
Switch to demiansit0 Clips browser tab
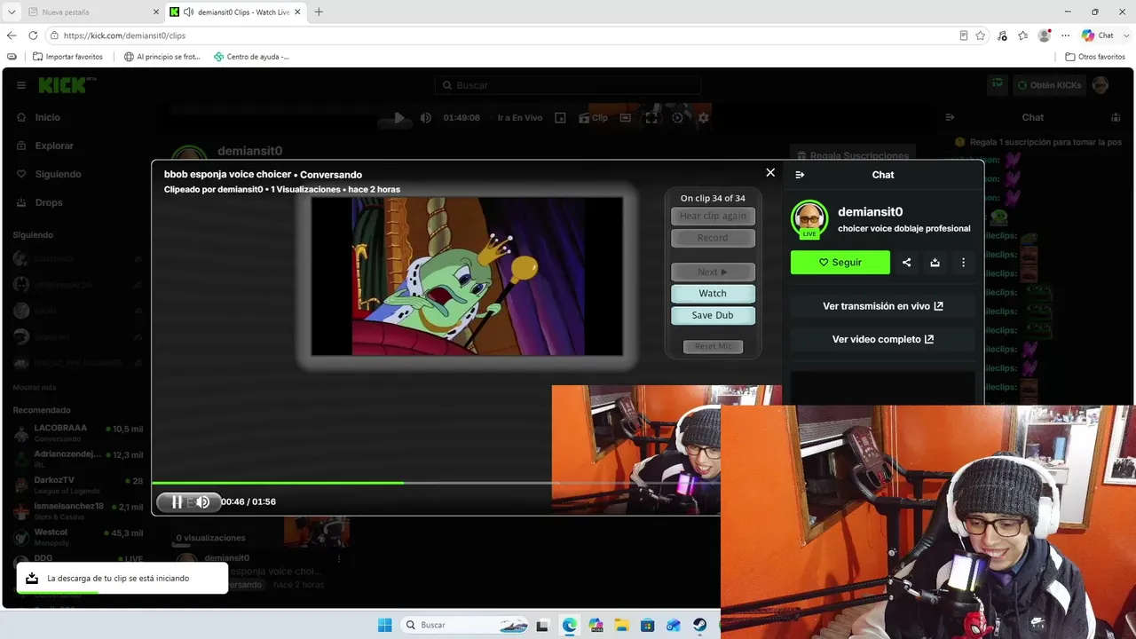click(x=235, y=12)
